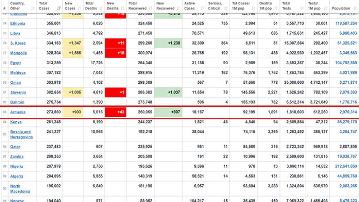The height and width of the screenshot is (202, 359).
Task: Open the Moldova country link
Action: pyautogui.click(x=18, y=73)
